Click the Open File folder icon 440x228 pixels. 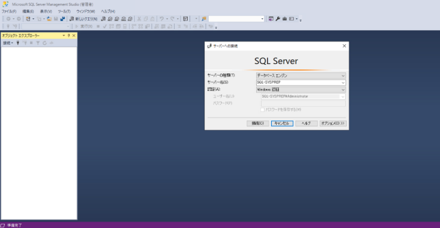click(x=49, y=19)
